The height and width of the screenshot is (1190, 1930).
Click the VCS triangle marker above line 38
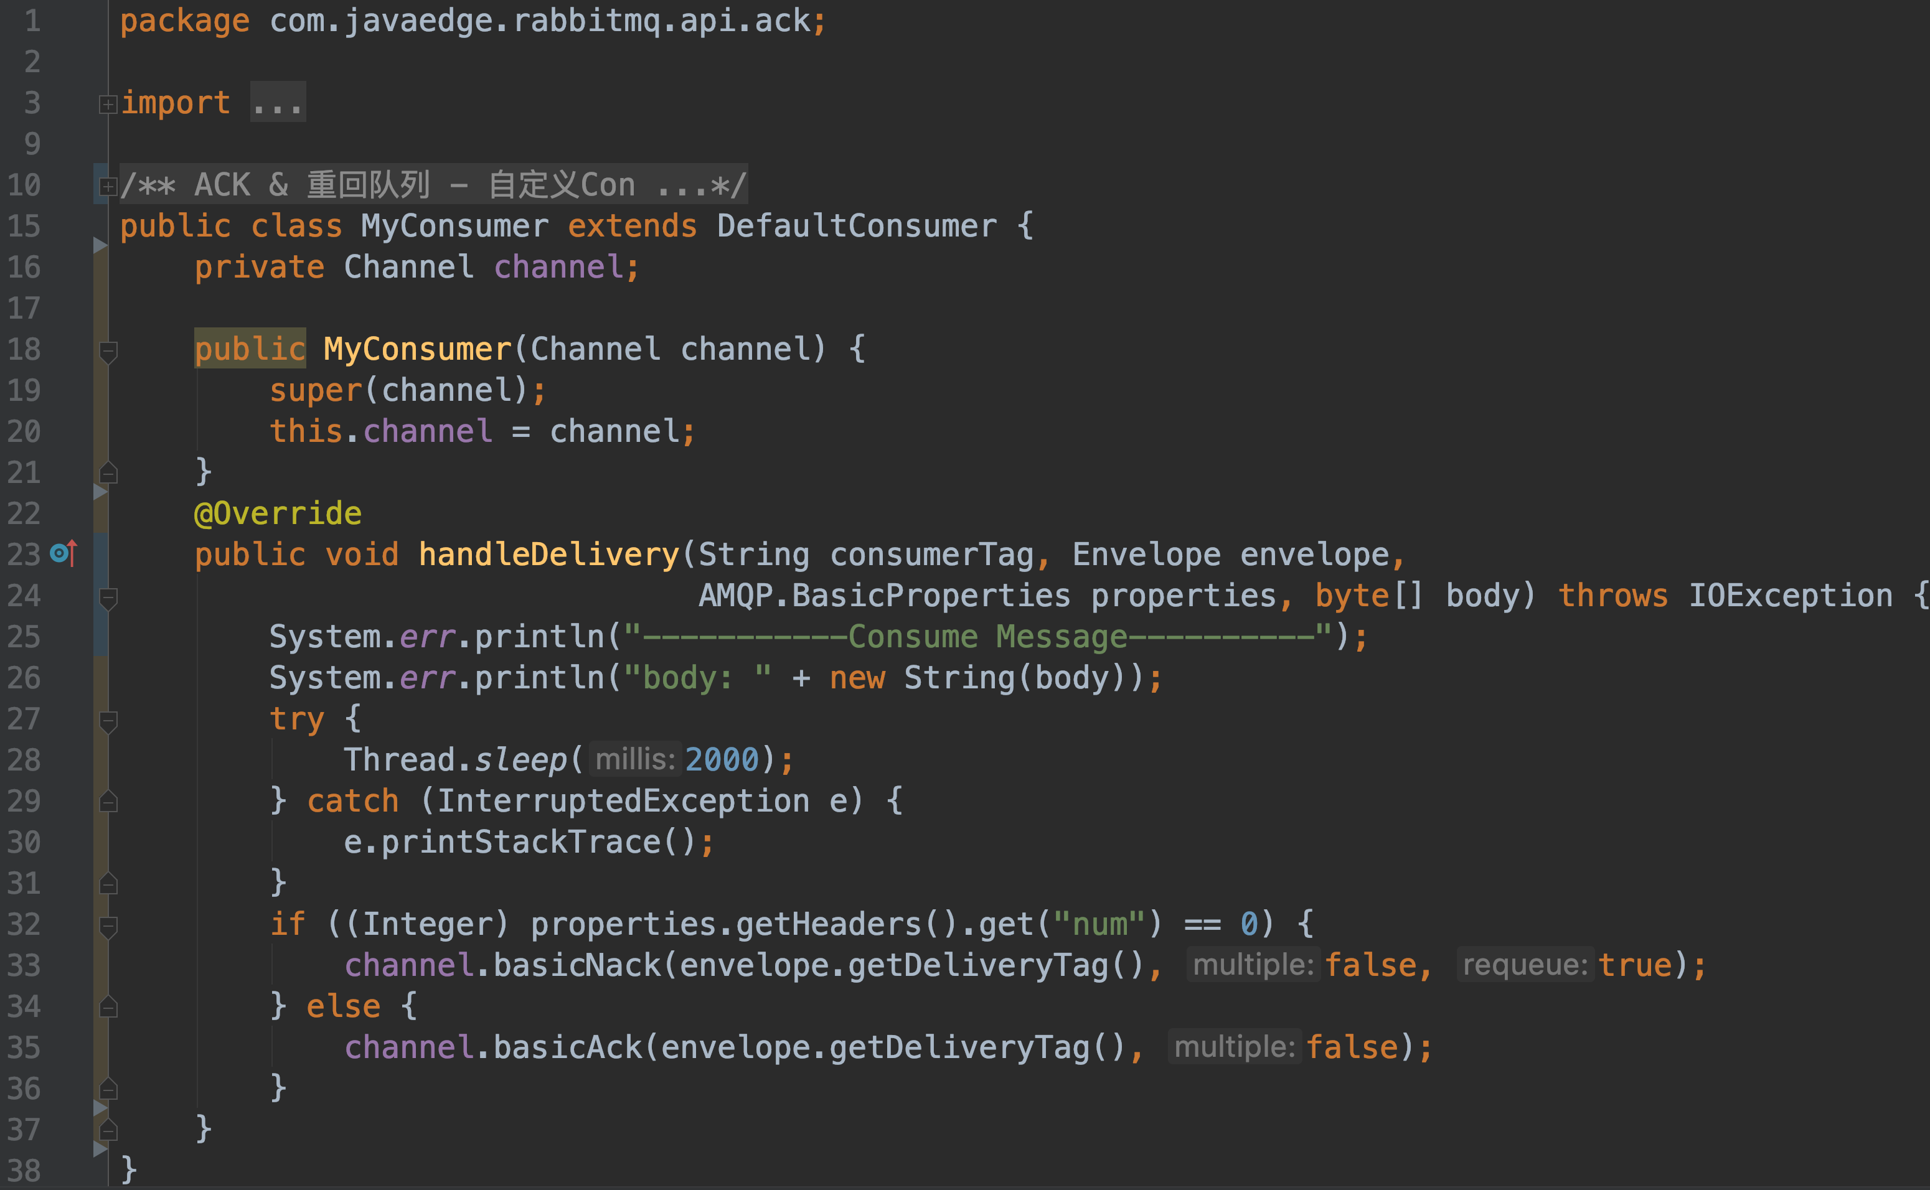click(x=99, y=1149)
